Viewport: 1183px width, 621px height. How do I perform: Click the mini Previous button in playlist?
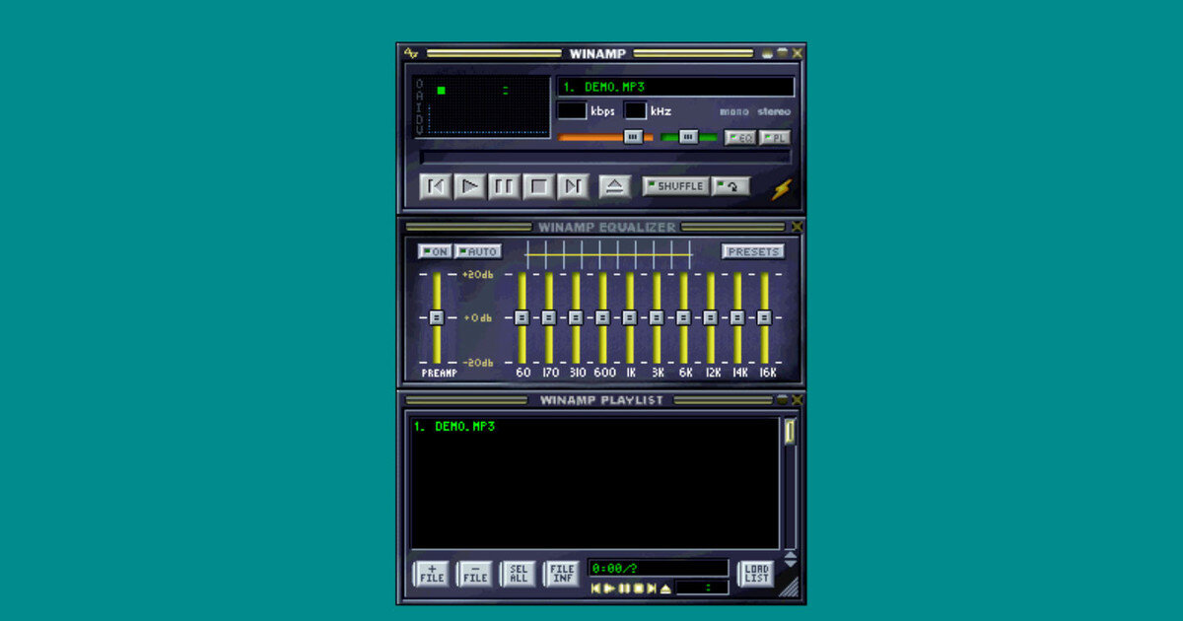tap(595, 588)
